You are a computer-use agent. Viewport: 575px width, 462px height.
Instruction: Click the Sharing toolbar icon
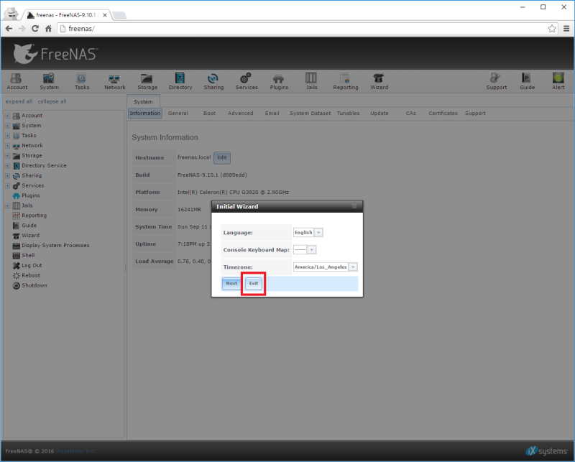click(x=213, y=80)
